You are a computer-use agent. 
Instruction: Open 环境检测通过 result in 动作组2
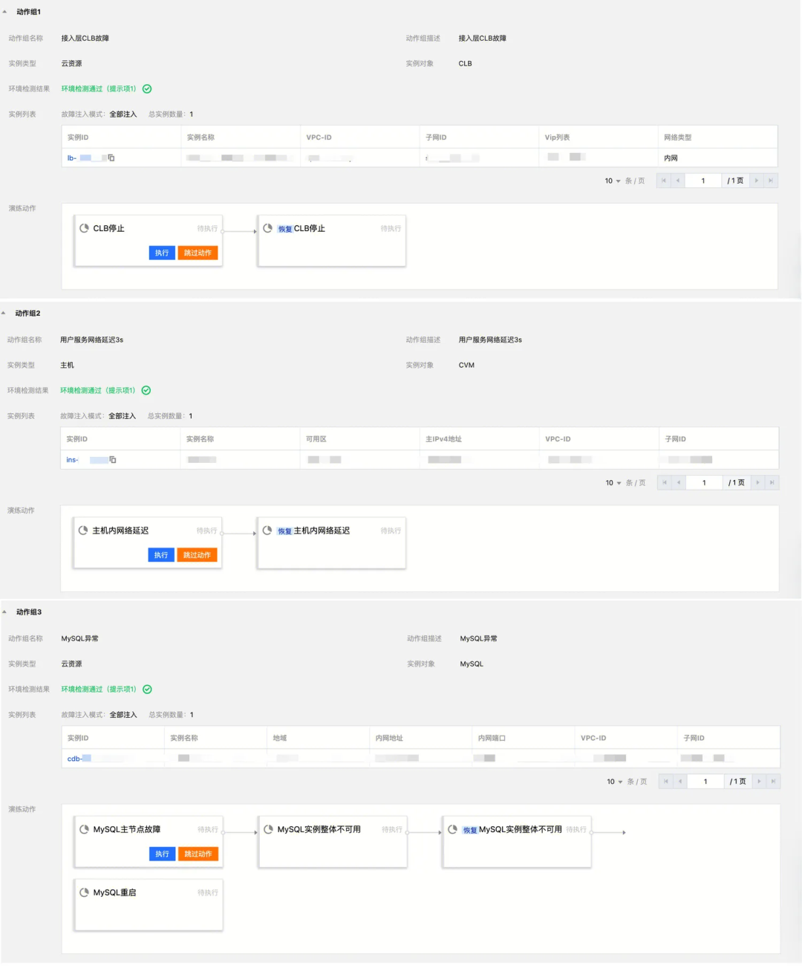98,391
